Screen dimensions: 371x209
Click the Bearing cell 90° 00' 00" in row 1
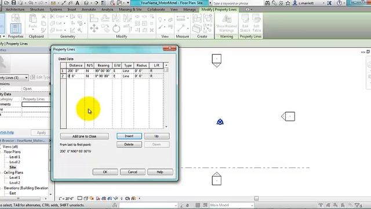click(x=103, y=71)
